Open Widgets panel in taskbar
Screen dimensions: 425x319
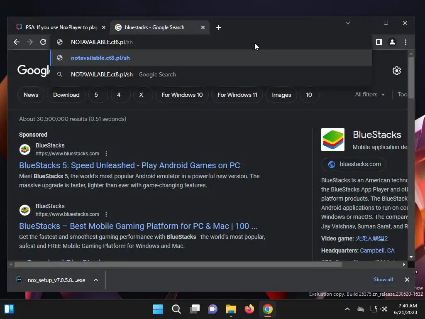coord(9,309)
